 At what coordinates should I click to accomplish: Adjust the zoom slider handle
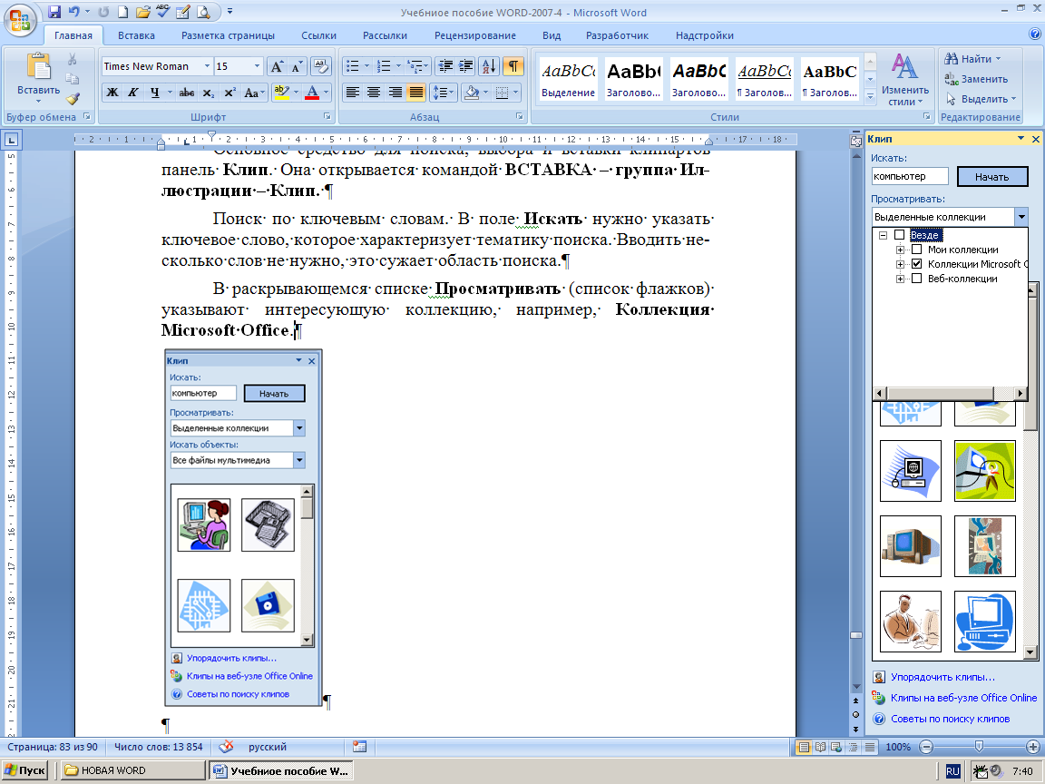click(979, 747)
